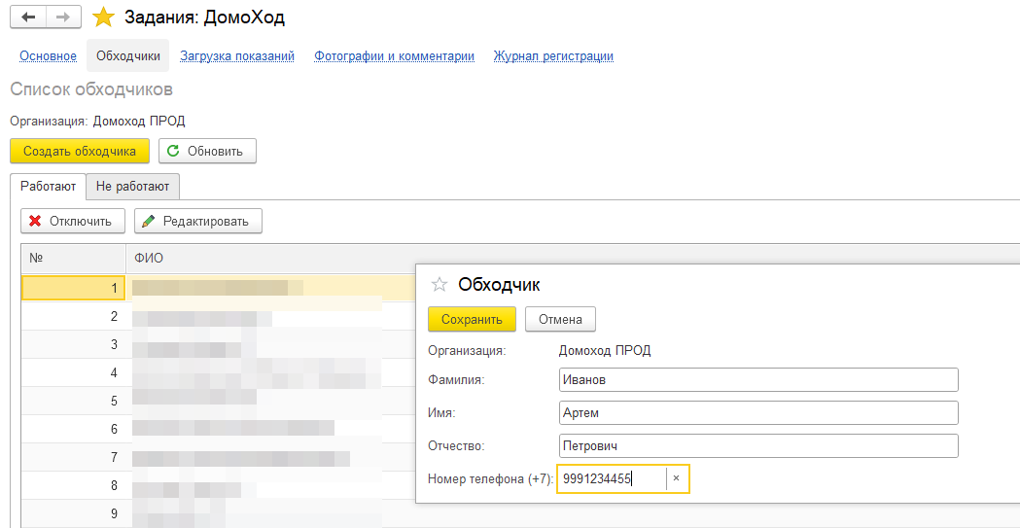The image size is (1020, 528).
Task: Open Журнал регистрации
Action: pos(553,56)
